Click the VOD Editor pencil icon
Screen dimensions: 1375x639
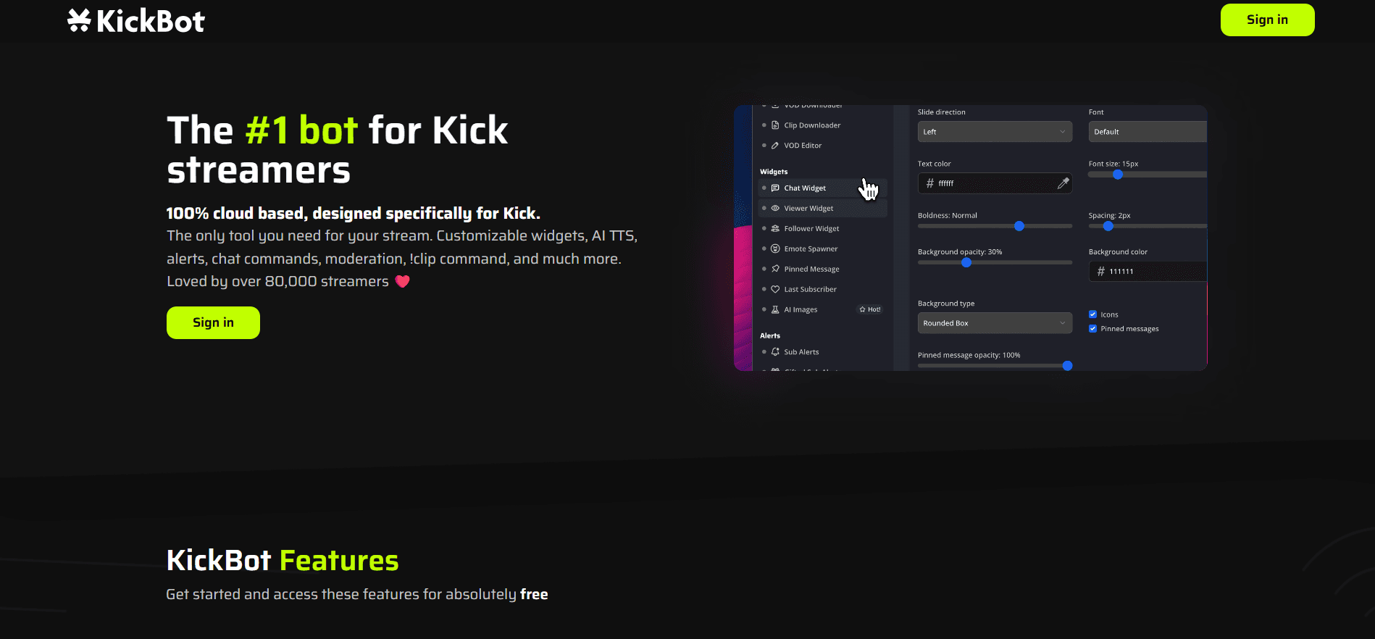coord(775,146)
